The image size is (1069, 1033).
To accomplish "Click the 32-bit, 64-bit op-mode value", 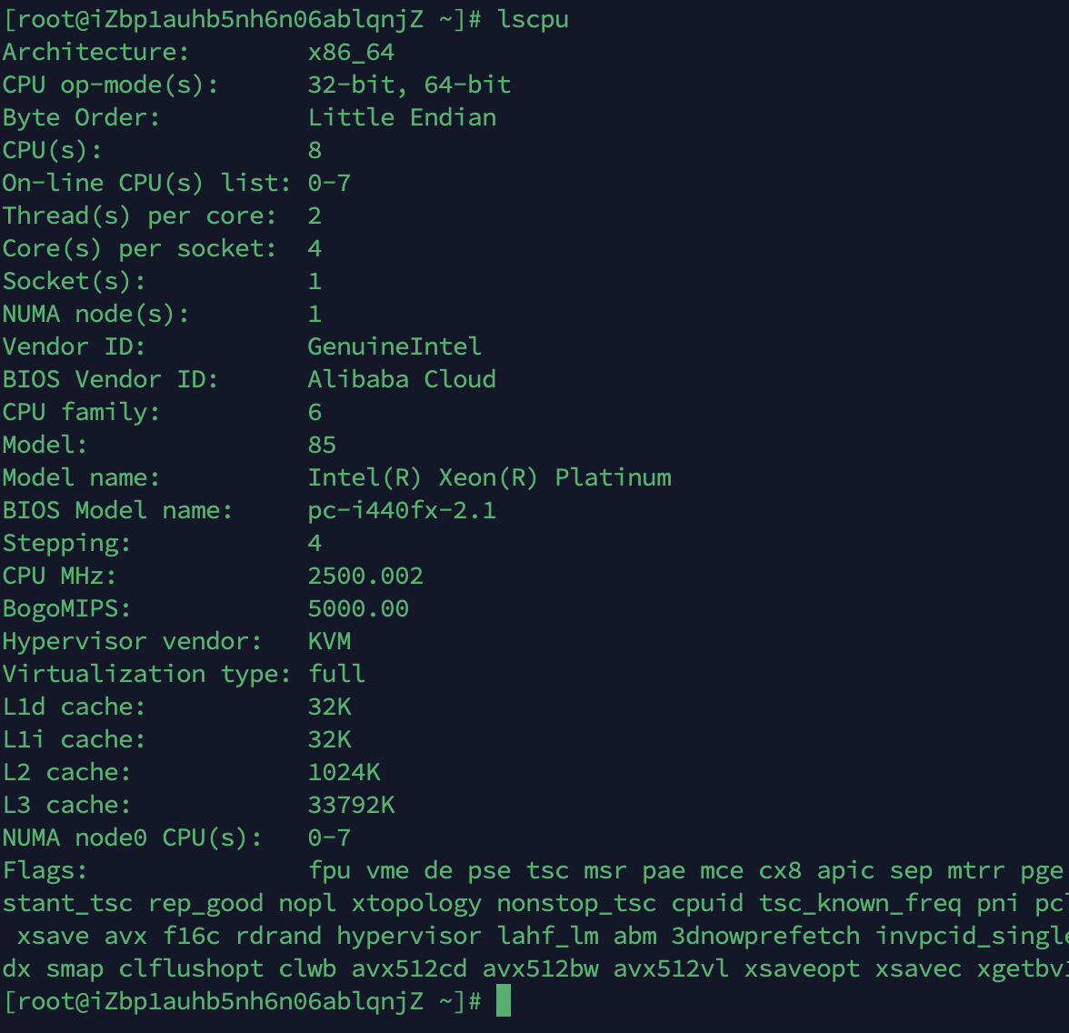I will click(409, 85).
